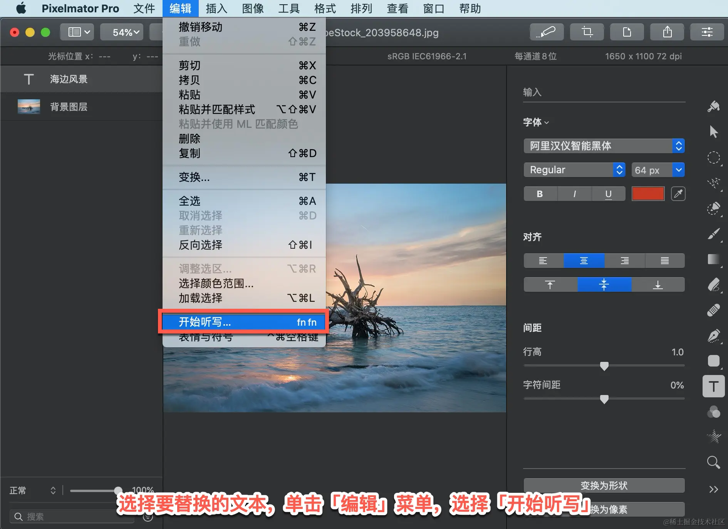The height and width of the screenshot is (529, 728).
Task: Pick text color with the eyedropper
Action: (x=678, y=194)
